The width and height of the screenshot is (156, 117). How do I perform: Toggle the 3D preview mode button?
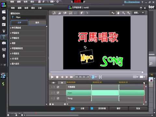point(93,77)
